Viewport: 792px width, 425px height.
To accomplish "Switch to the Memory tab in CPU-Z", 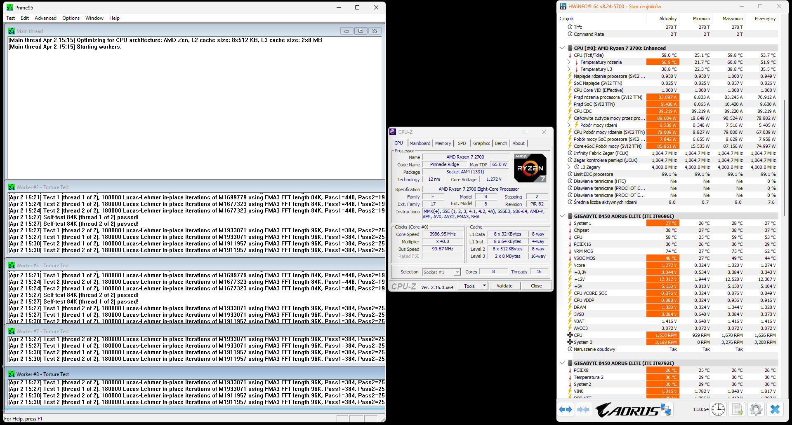I will click(x=443, y=143).
